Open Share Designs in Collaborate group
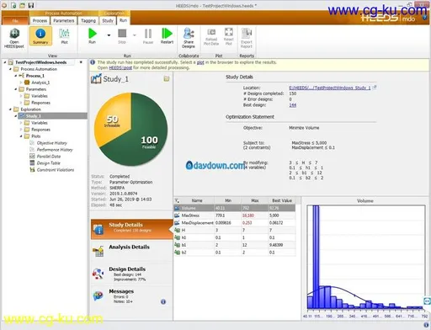 click(189, 38)
